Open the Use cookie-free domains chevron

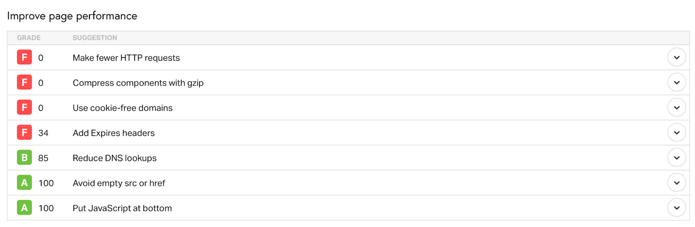(x=677, y=108)
